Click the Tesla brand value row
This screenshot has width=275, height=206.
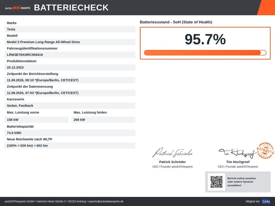point(70,29)
